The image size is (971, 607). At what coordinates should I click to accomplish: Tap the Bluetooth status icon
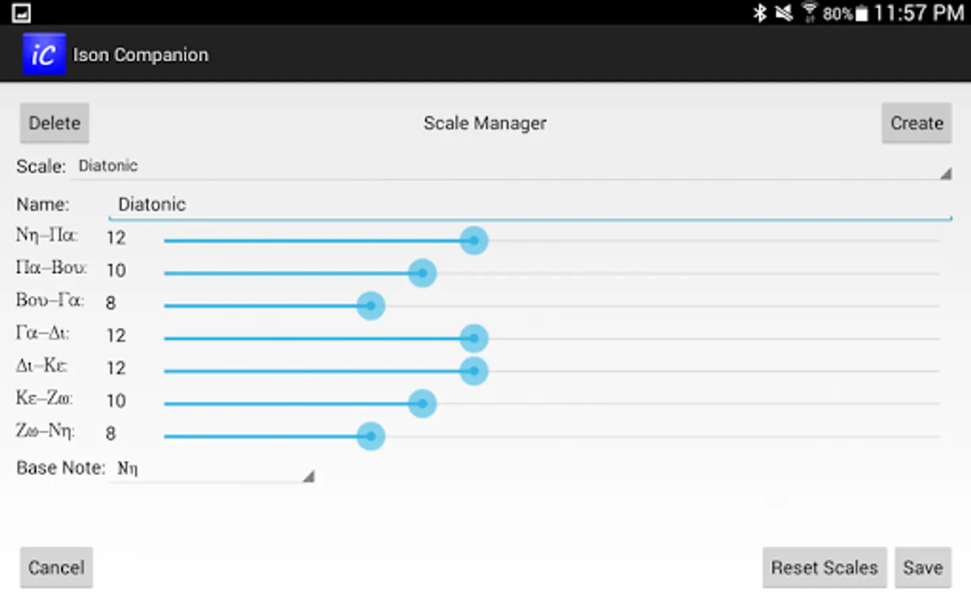pos(760,13)
